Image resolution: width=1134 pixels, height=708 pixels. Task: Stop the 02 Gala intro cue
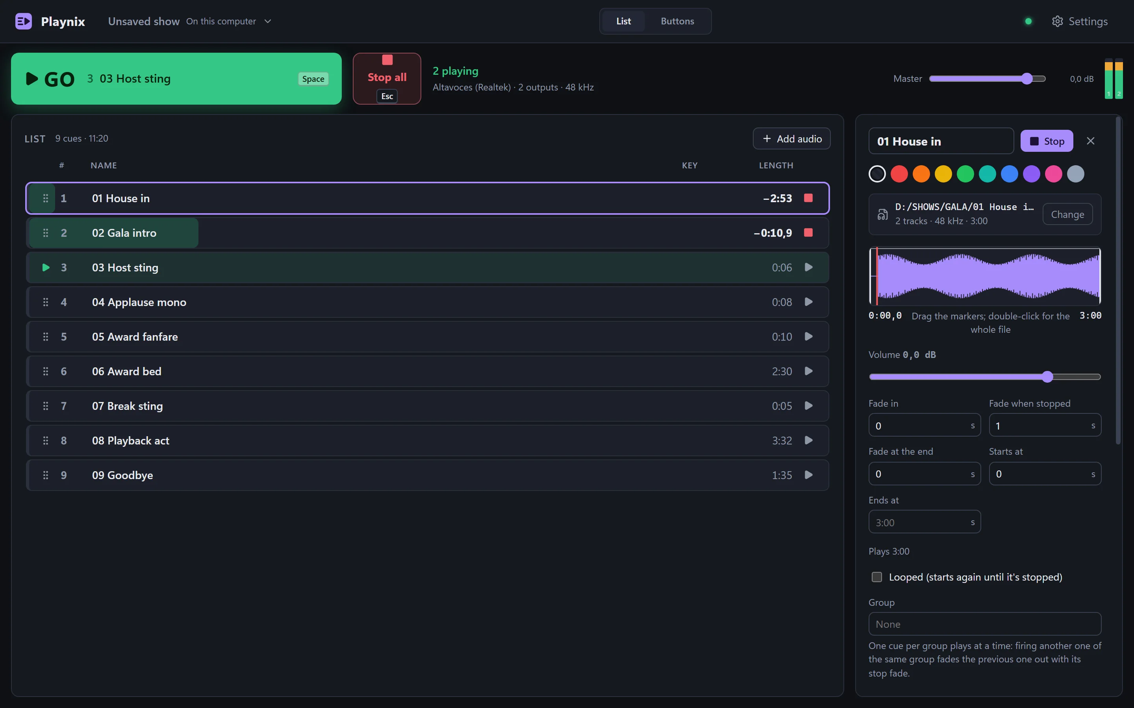point(808,233)
